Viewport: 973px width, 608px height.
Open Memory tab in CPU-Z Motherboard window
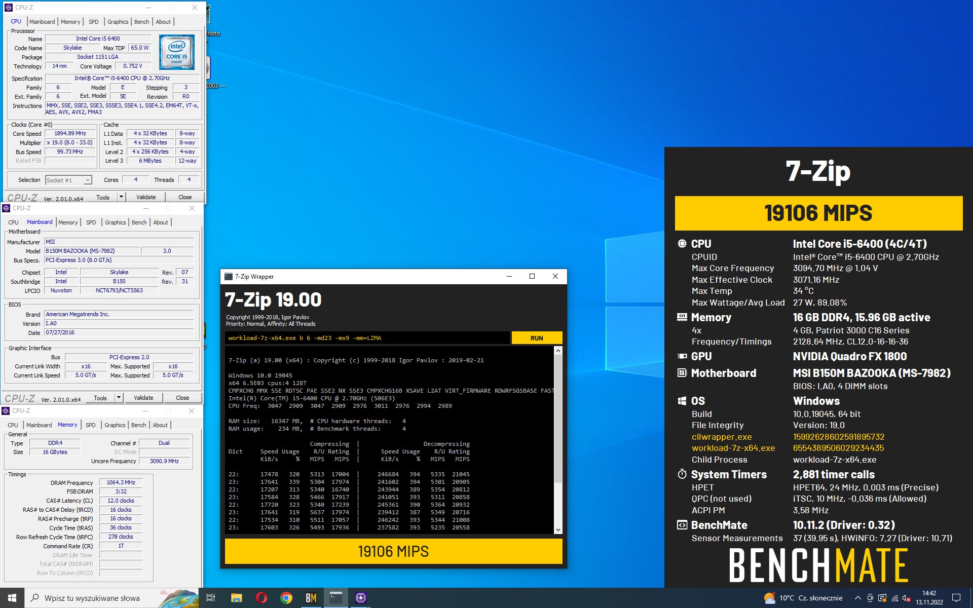pos(68,222)
